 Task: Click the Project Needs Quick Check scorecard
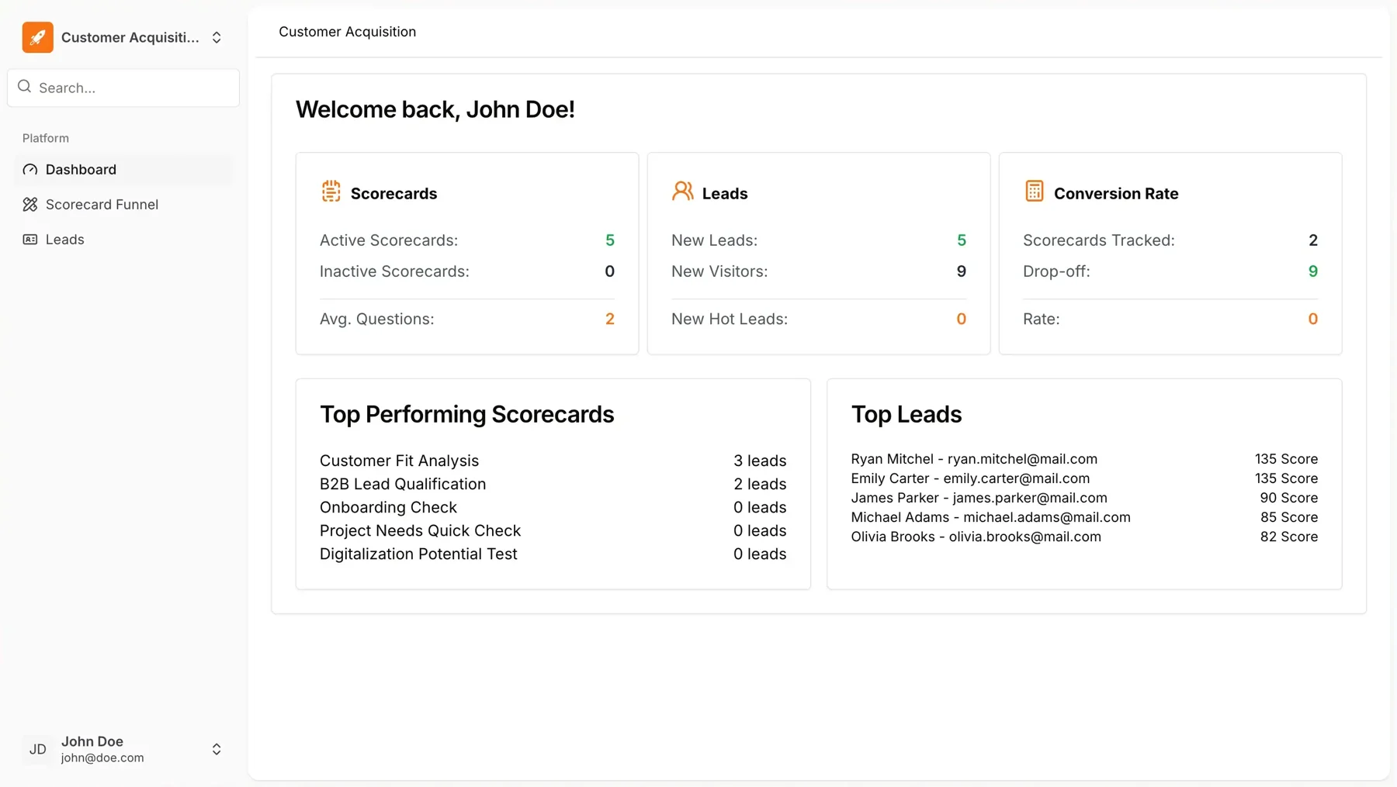click(x=553, y=530)
